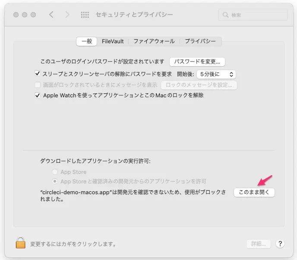Click the ロックのメッセージを設定 button
Screen dimensions: 297x260
click(199, 85)
